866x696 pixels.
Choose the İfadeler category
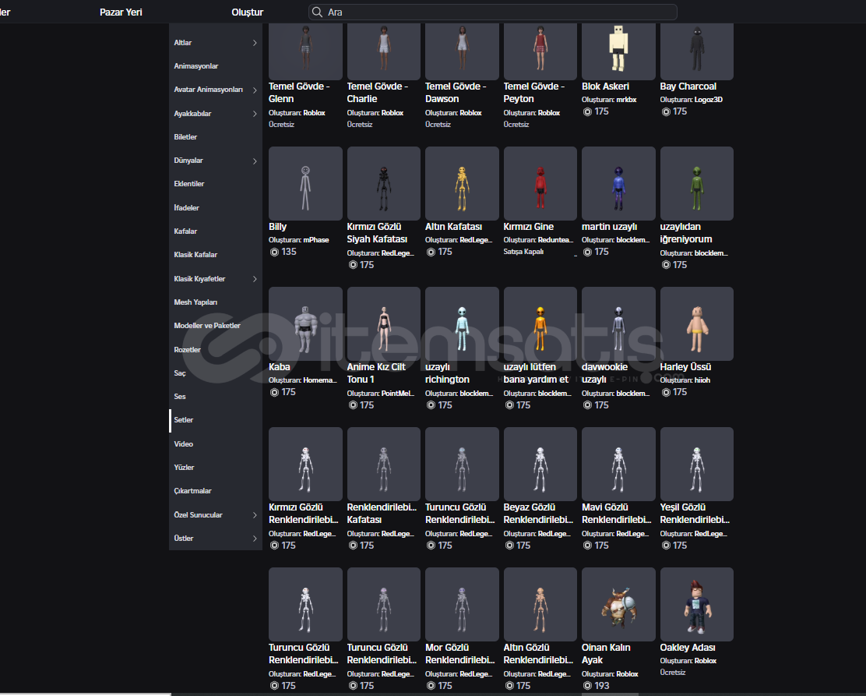187,208
